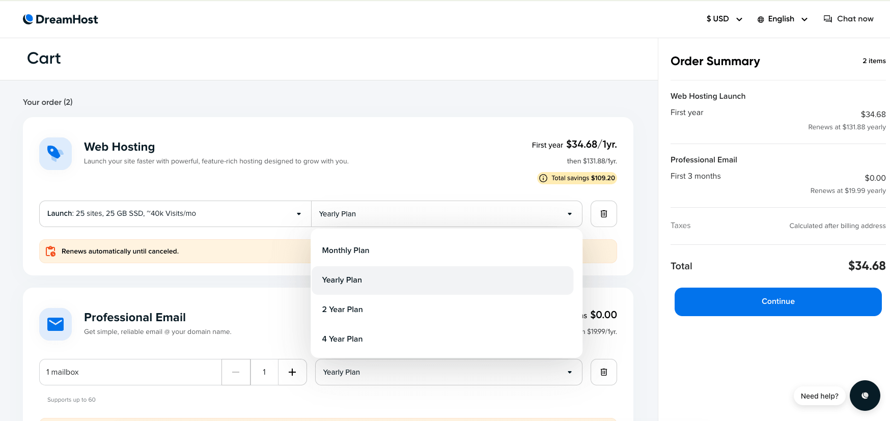Image resolution: width=890 pixels, height=421 pixels.
Task: Open the dark round help chat launcher
Action: point(865,396)
